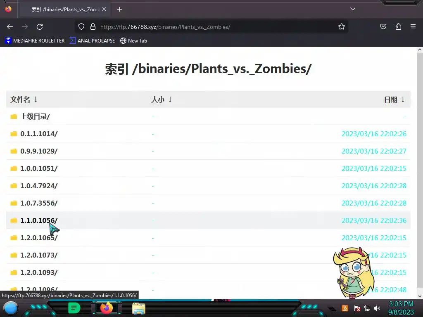Screen dimensions: 423x317
Task: Switch to Firefox in the taskbar
Action: pos(106,308)
